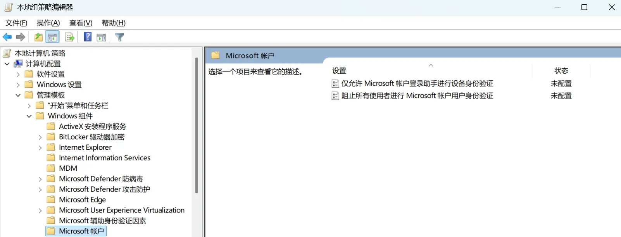
Task: Expand the 软件设置 node
Action: [x=18, y=74]
